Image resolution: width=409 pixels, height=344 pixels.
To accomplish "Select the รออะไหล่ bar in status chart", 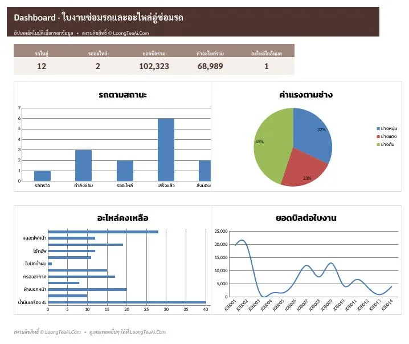I will point(125,171).
